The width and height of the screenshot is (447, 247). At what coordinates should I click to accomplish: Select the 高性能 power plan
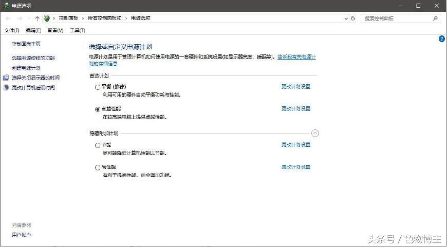[x=98, y=167]
